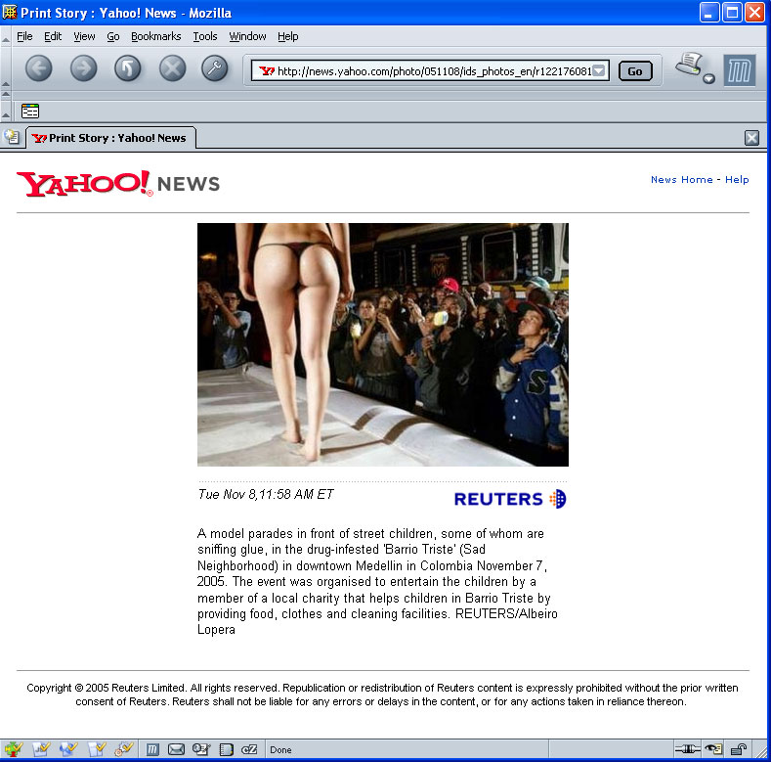
Task: Minimize the Mozilla window
Action: pyautogui.click(x=708, y=13)
